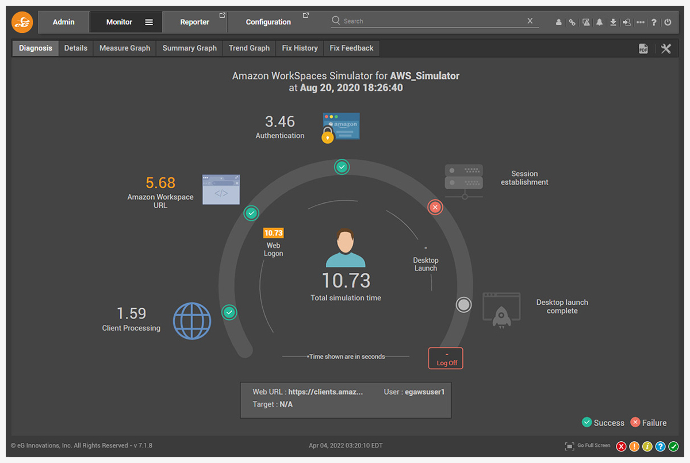Open the three-dots more options icon
690x463 pixels.
pos(641,22)
